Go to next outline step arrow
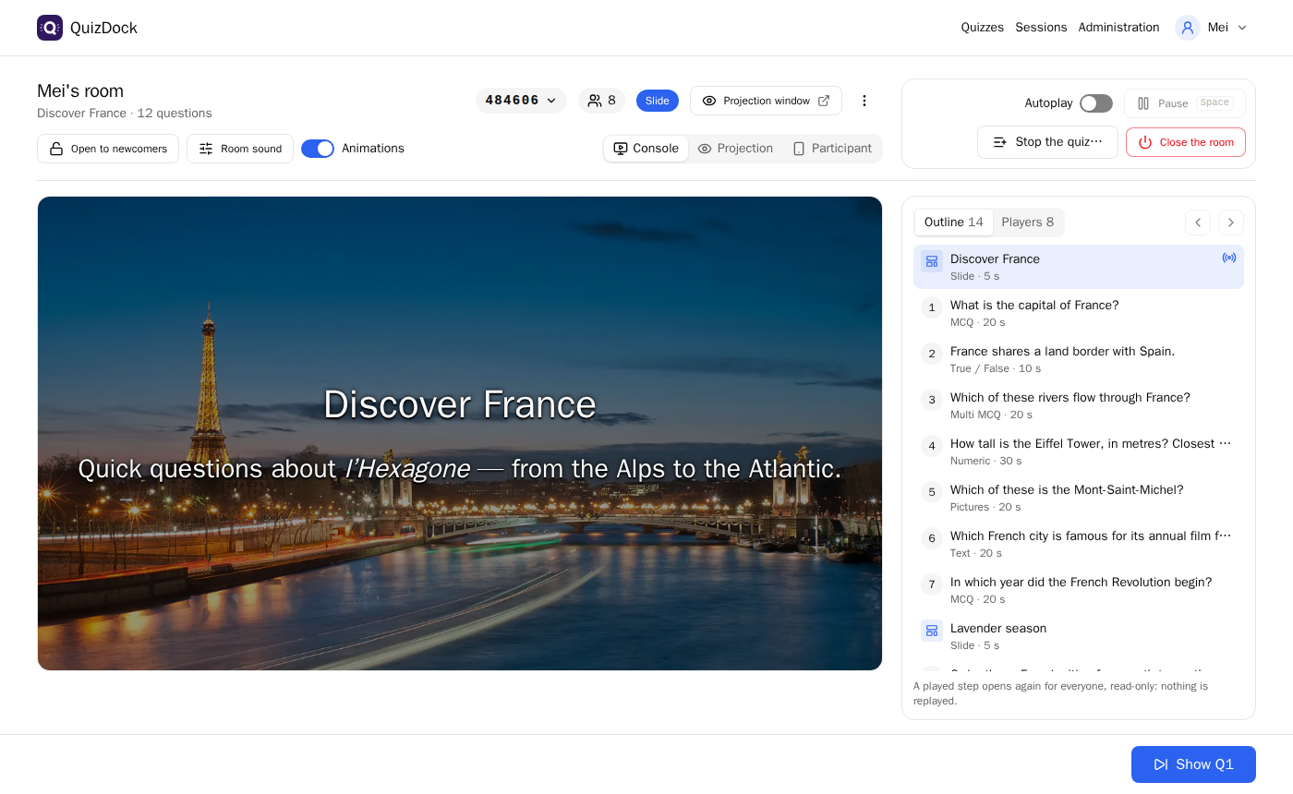The height and width of the screenshot is (794, 1293). (x=1231, y=223)
